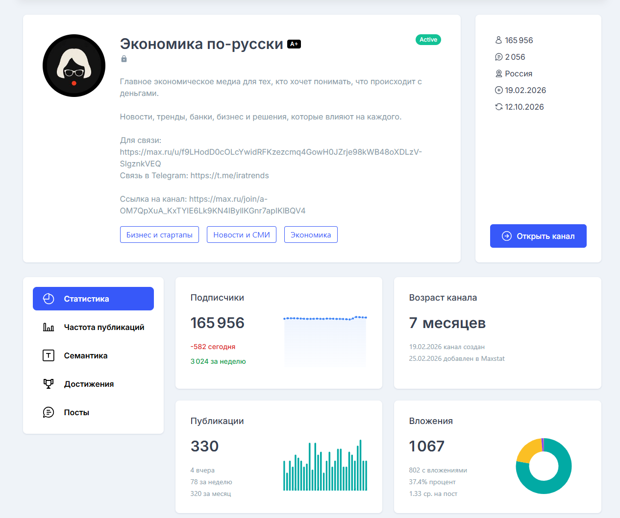
Task: Click the 1067 attachments count
Action: 426,446
